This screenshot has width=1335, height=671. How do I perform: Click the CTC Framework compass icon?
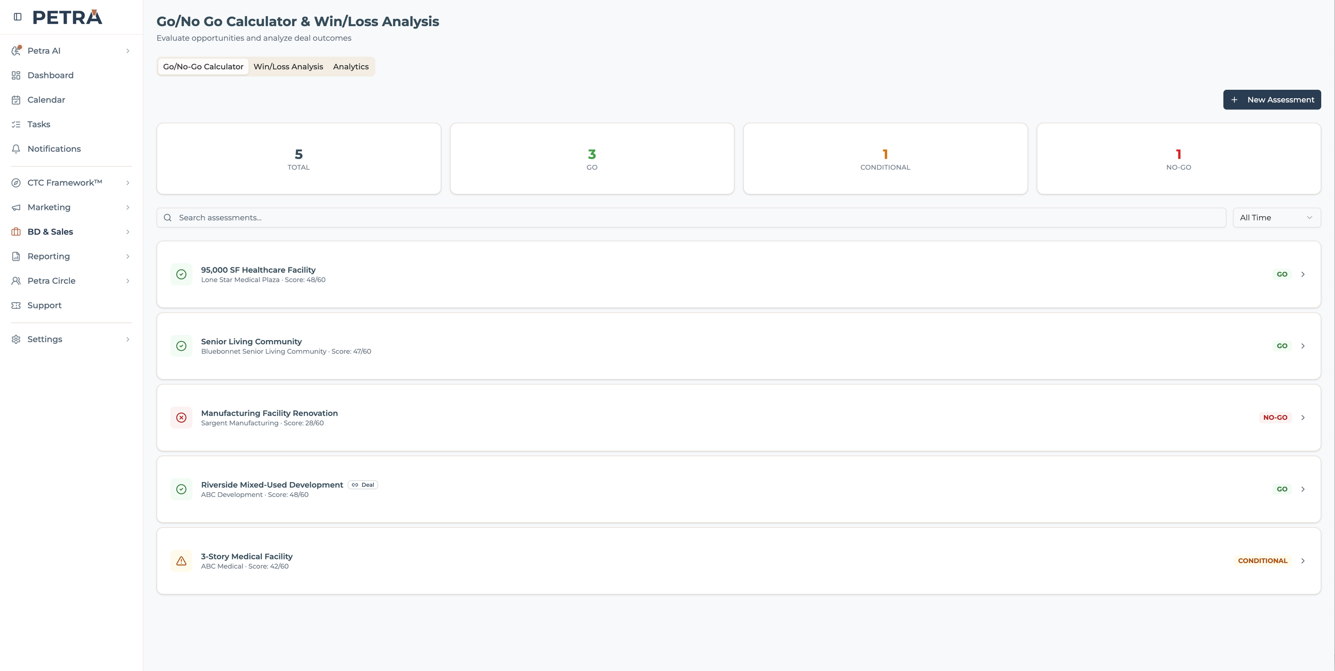pyautogui.click(x=16, y=183)
